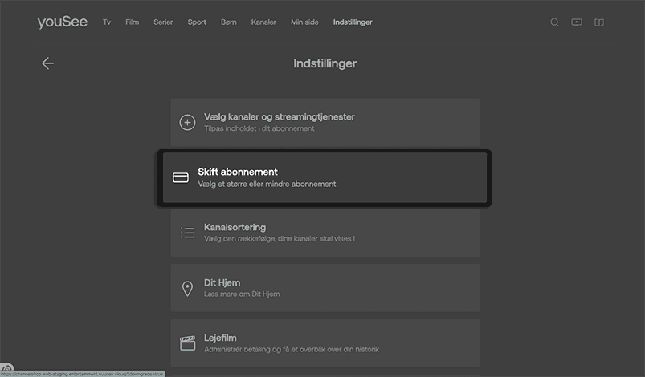Screen dimensions: 645x377
Task: Open the TV guide book icon
Action: tap(599, 22)
